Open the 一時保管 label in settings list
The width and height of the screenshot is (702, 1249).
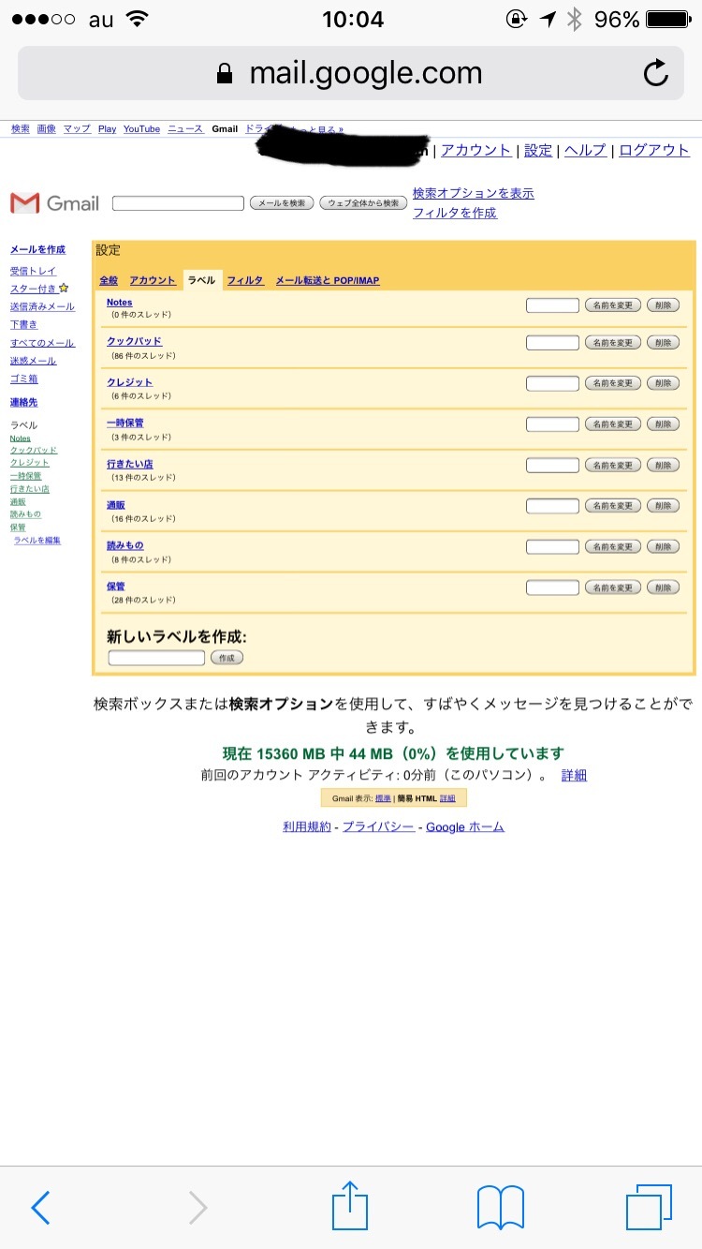[x=125, y=423]
